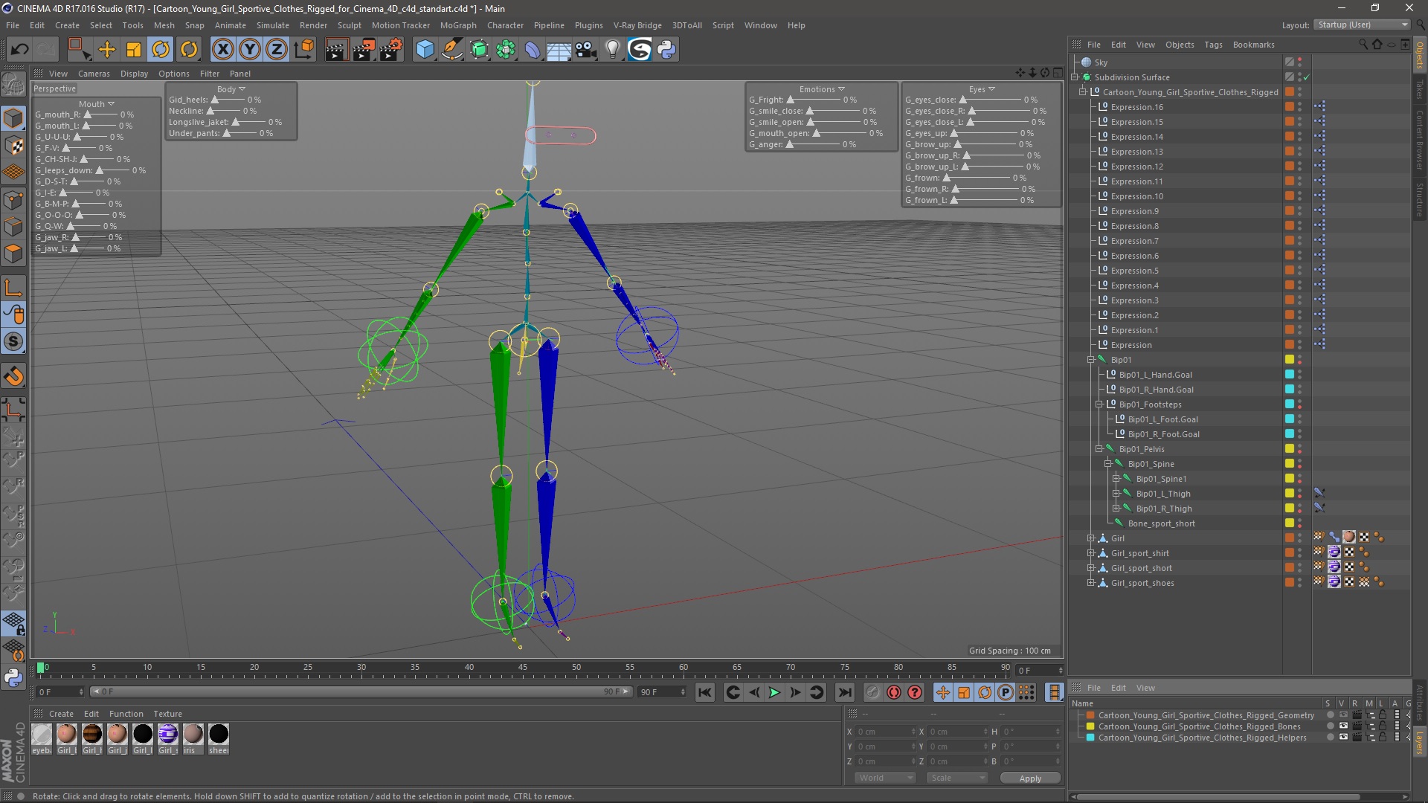Click the current frame field 0 F

pyautogui.click(x=60, y=692)
